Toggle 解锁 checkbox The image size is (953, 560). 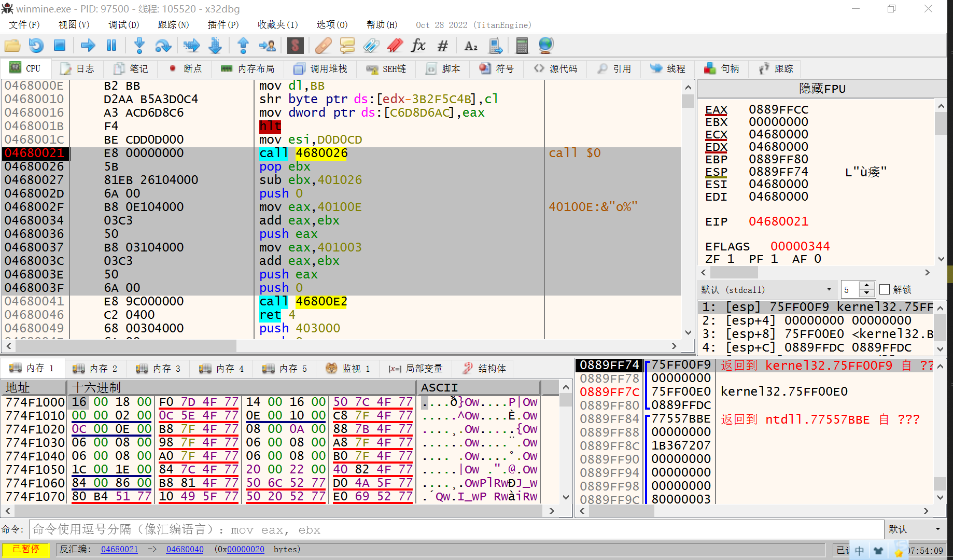885,289
